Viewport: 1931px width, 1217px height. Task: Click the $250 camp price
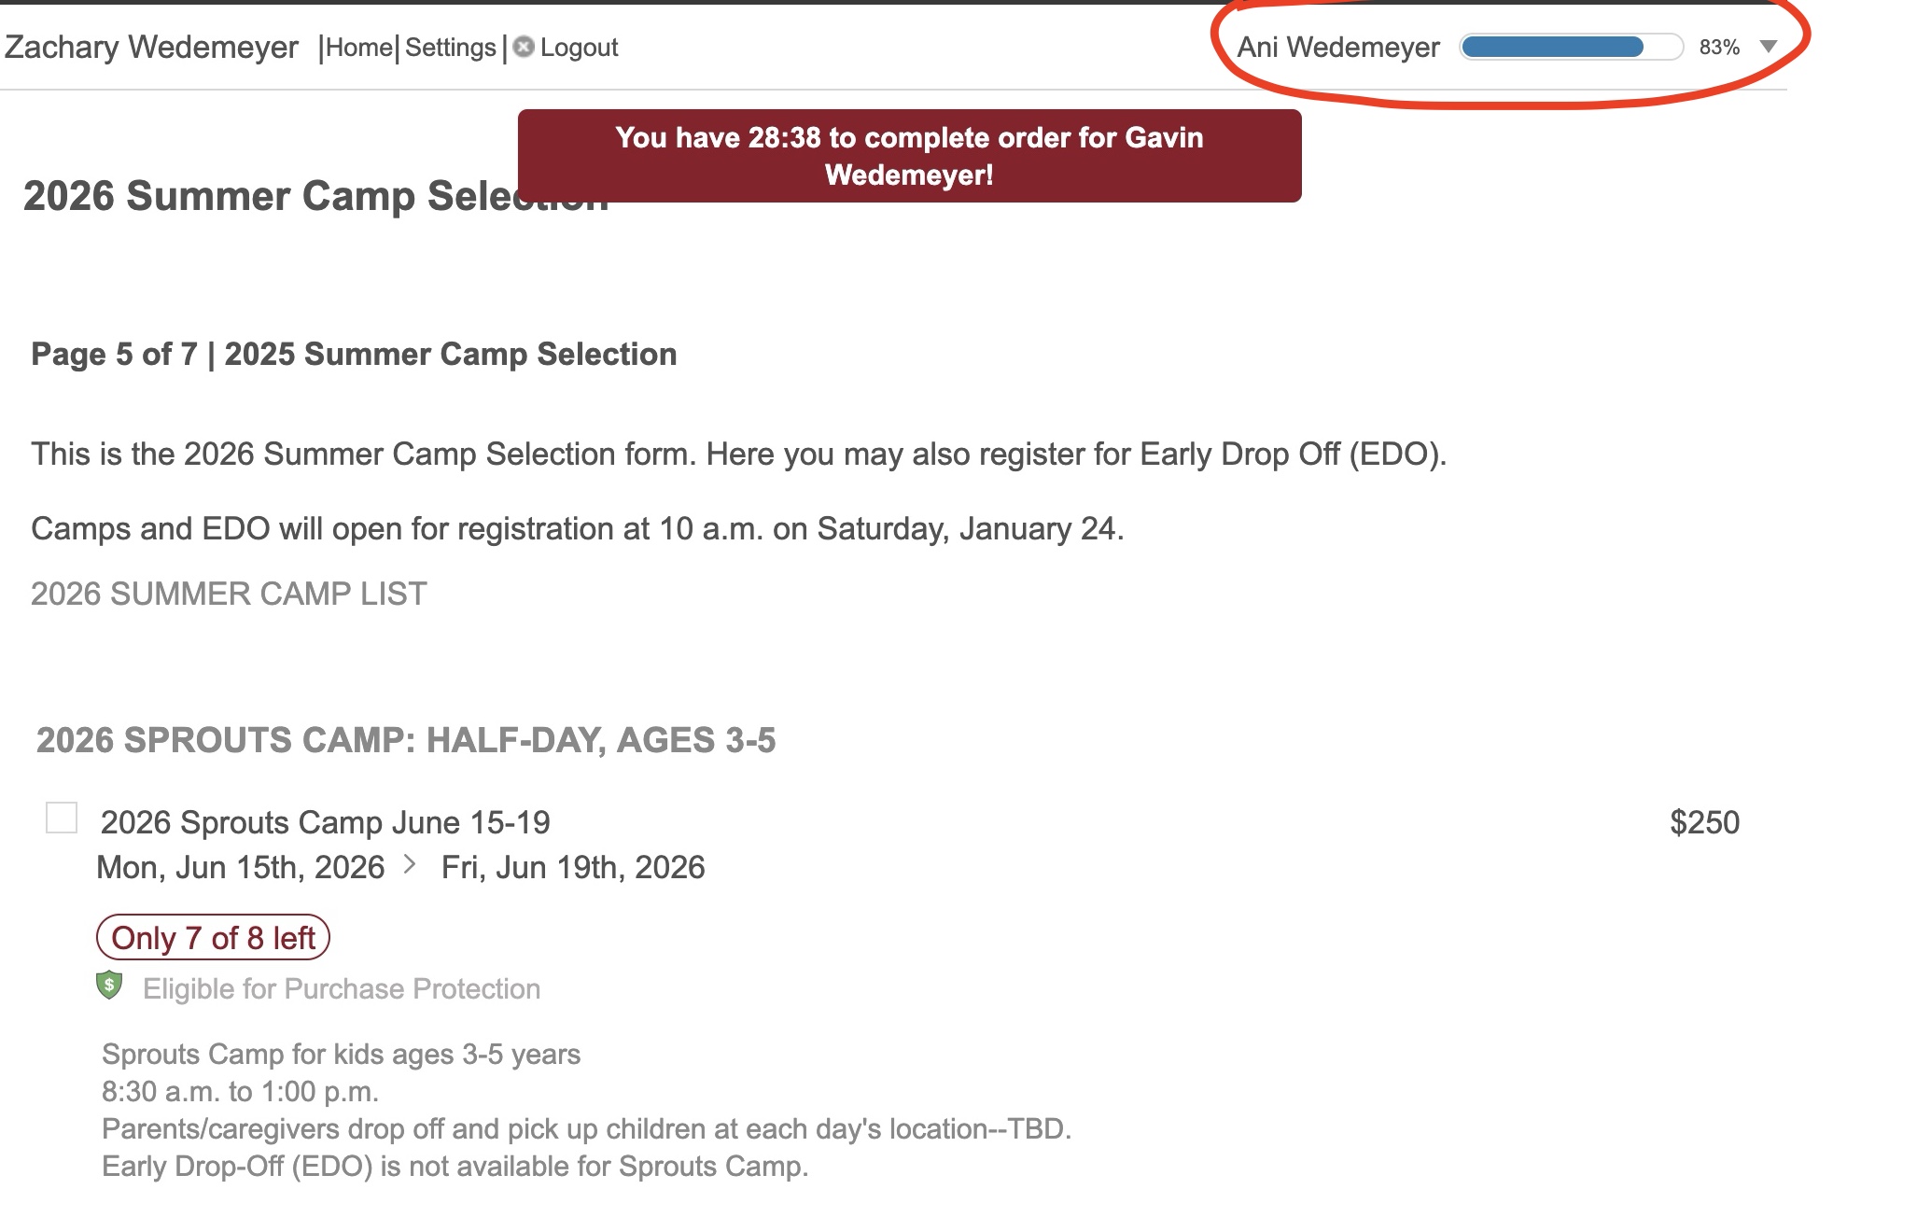coord(1704,822)
